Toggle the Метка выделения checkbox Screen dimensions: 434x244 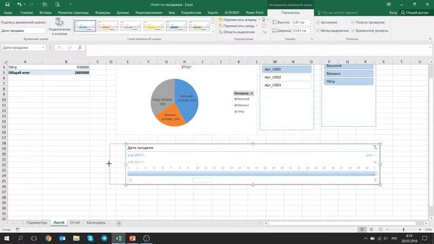tap(318, 30)
